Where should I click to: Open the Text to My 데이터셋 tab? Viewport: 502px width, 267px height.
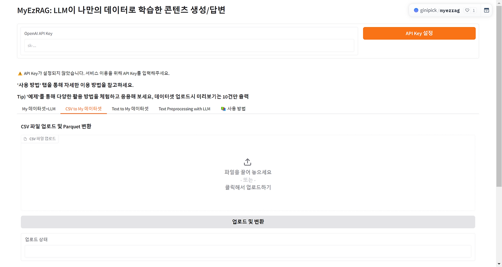(x=130, y=109)
